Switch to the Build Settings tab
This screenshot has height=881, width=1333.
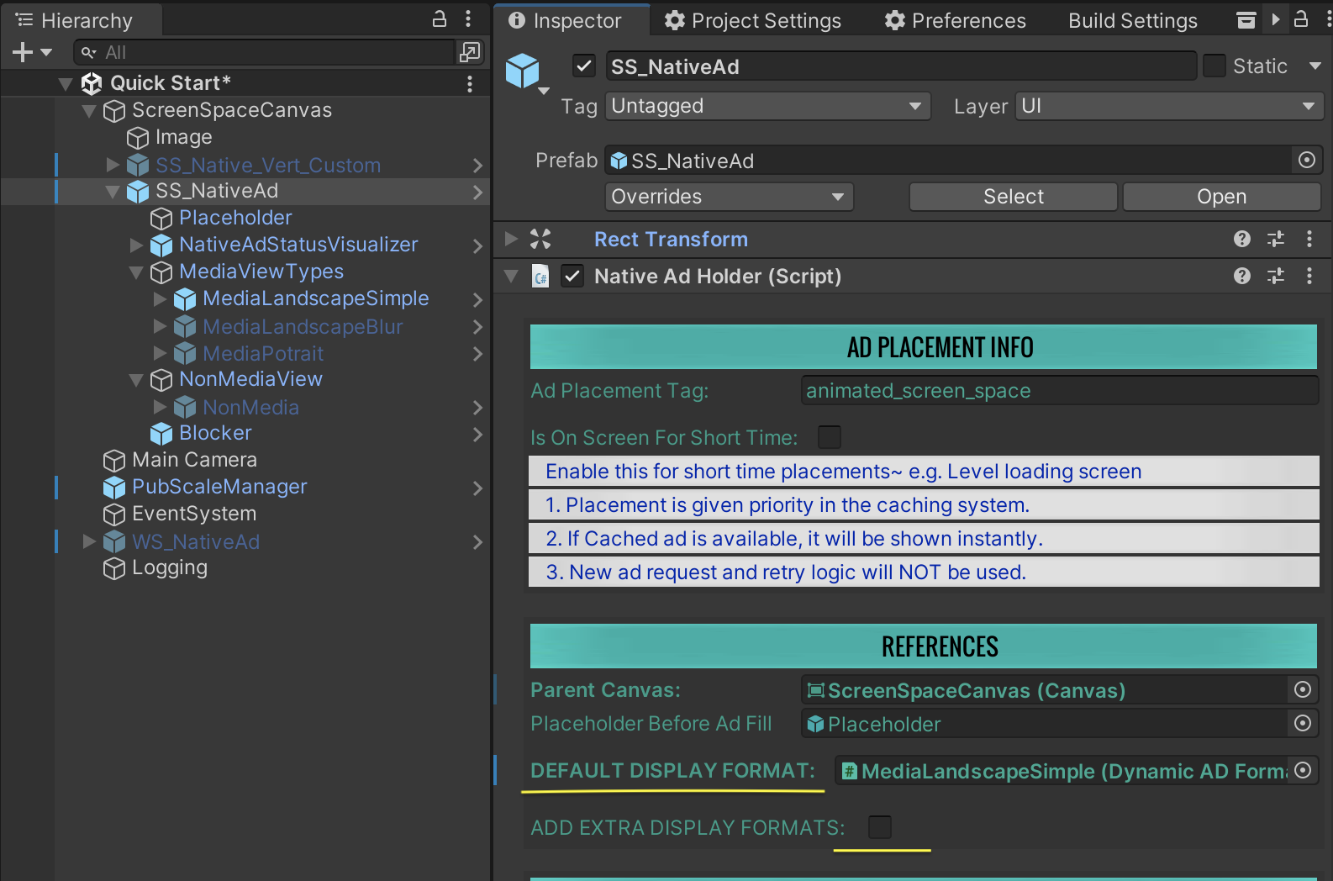pyautogui.click(x=1132, y=20)
